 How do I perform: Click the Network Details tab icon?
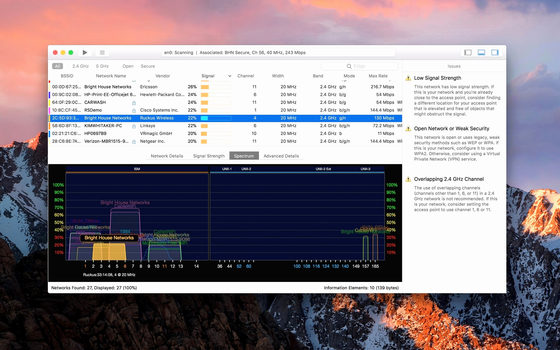pyautogui.click(x=167, y=156)
